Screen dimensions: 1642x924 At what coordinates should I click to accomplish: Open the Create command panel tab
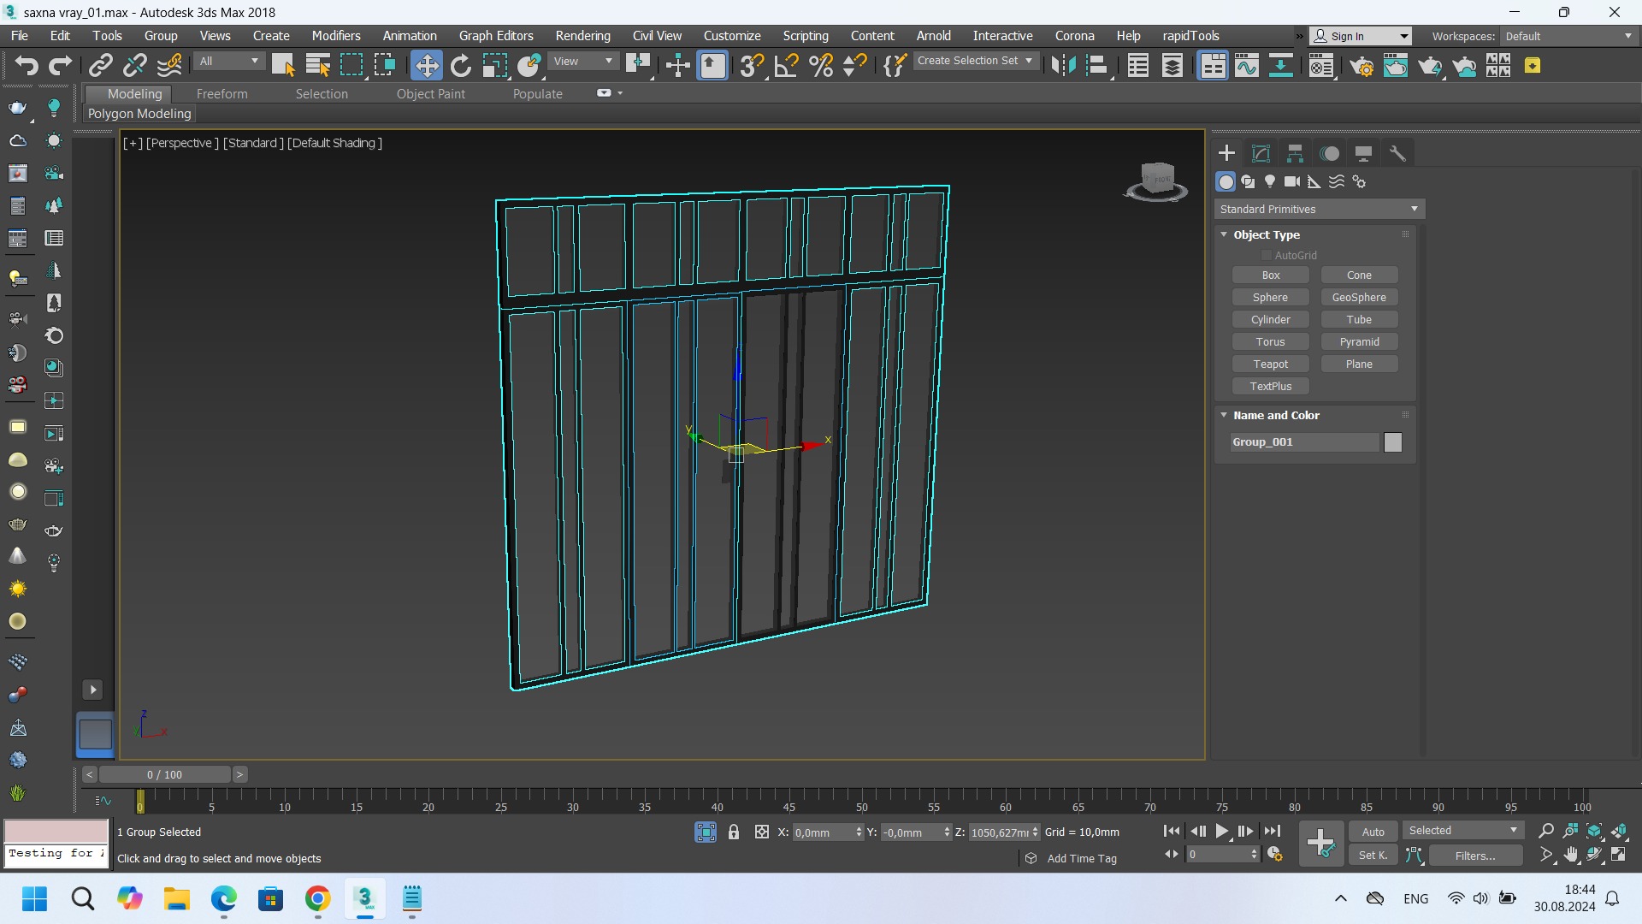click(1226, 153)
